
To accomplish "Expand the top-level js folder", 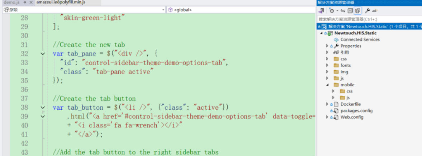I will point(327,78).
